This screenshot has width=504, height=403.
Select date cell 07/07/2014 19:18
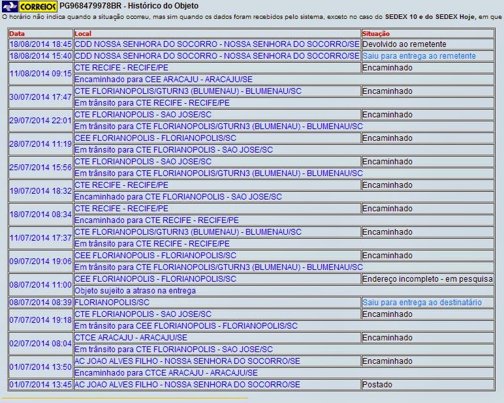pos(40,320)
